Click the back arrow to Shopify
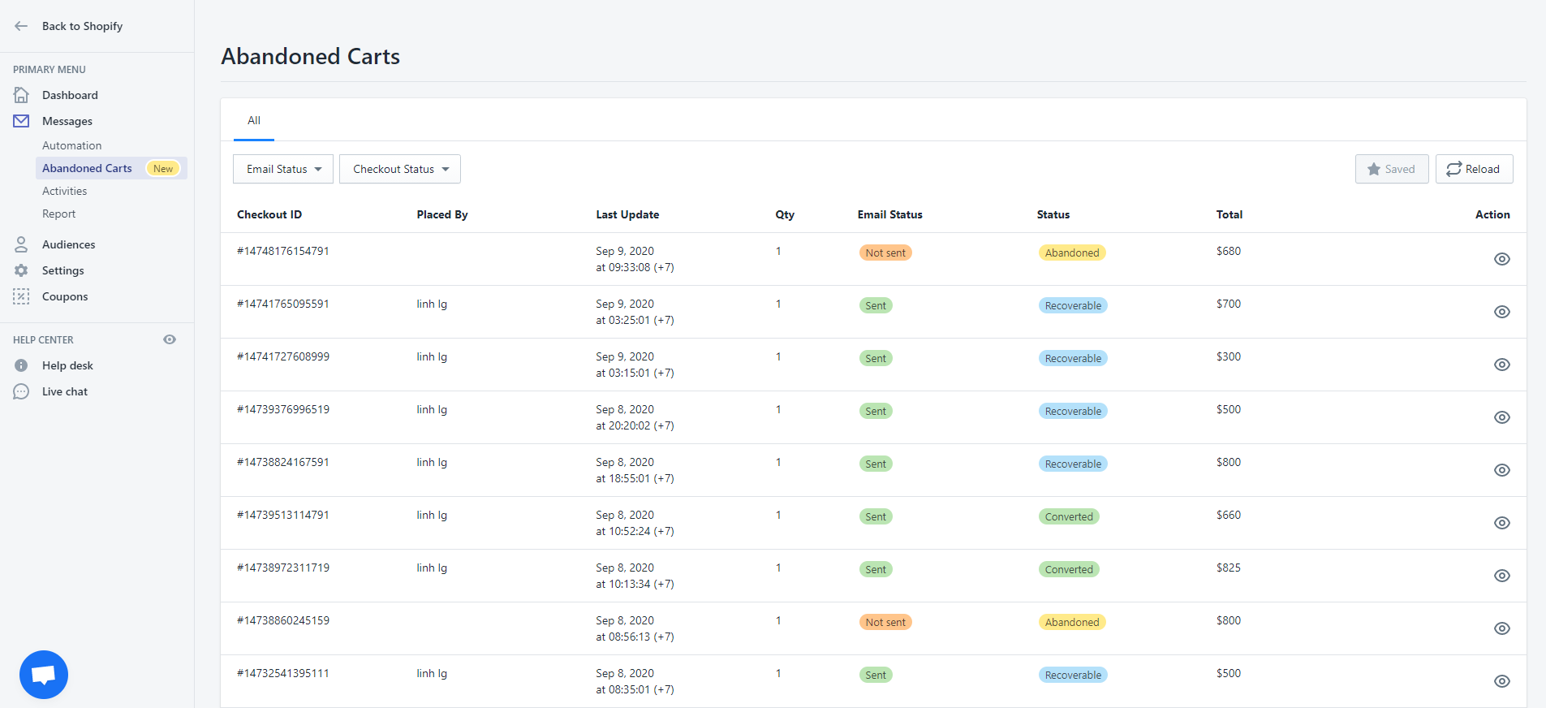This screenshot has width=1546, height=708. click(21, 26)
